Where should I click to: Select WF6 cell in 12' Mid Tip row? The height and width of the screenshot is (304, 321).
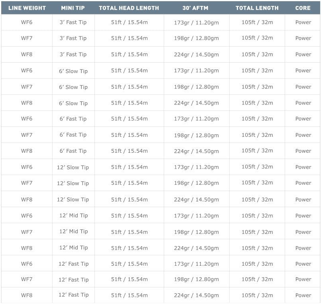tap(27, 216)
